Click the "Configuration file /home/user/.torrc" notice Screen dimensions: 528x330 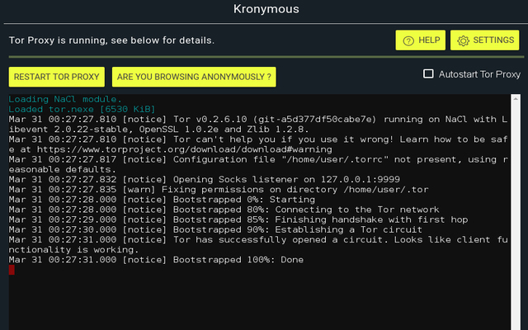pyautogui.click(x=258, y=164)
